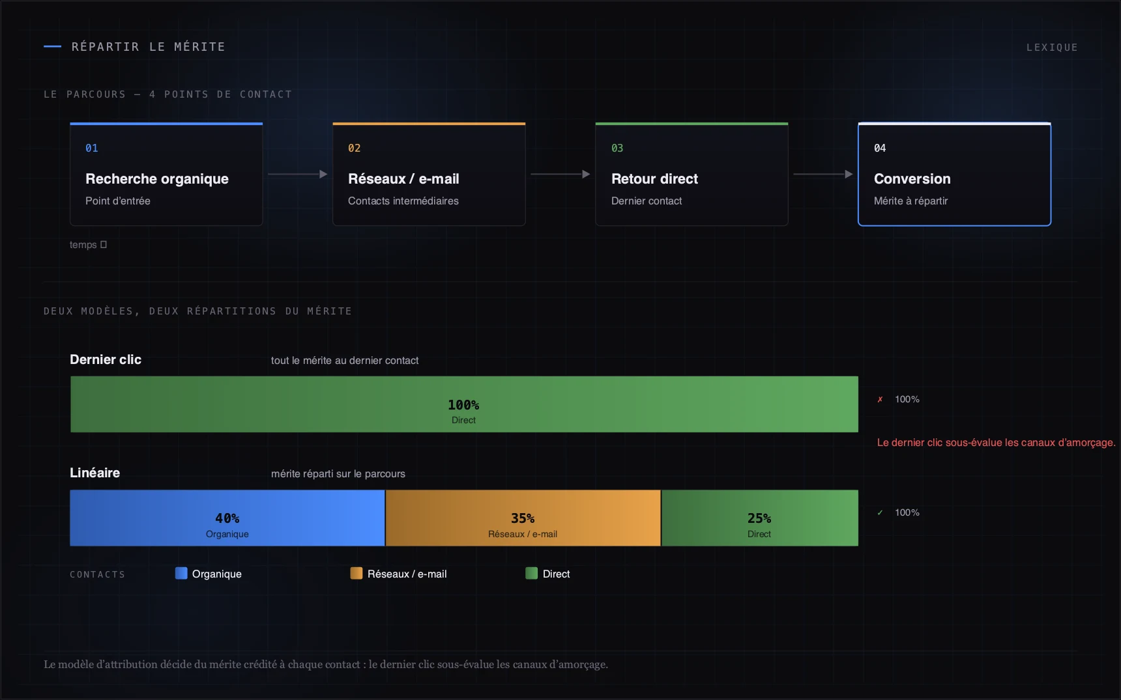Select the Recherche organique step card
1121x700 pixels.
(x=166, y=174)
